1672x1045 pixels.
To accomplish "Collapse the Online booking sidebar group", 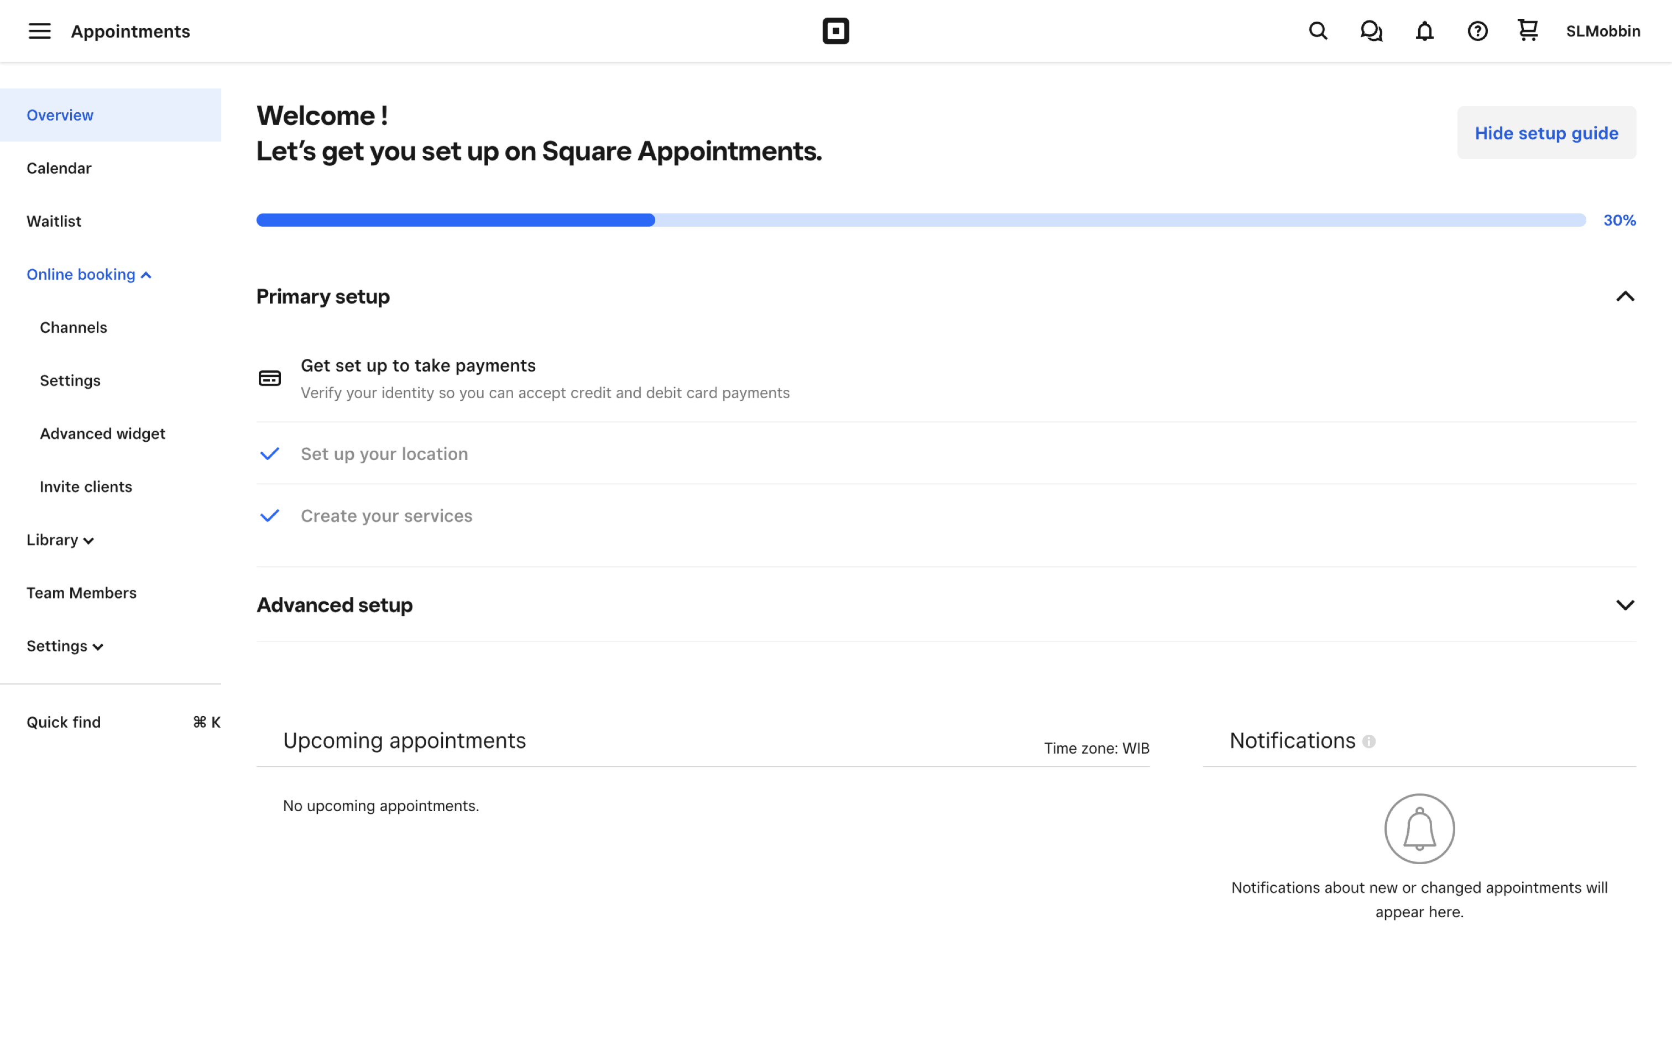I will [88, 274].
